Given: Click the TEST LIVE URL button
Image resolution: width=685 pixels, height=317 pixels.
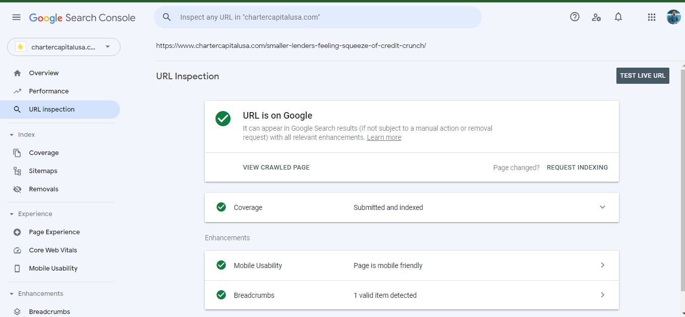Looking at the screenshot, I should click(x=643, y=76).
